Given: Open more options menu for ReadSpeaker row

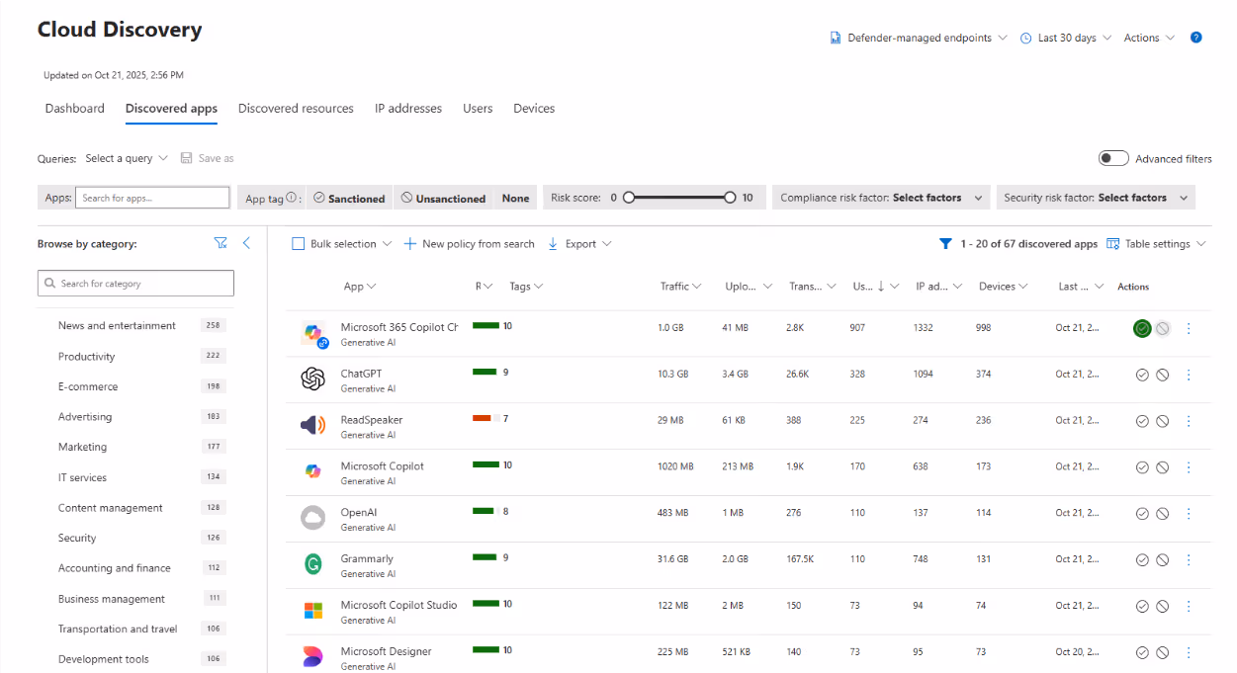Looking at the screenshot, I should [x=1189, y=421].
